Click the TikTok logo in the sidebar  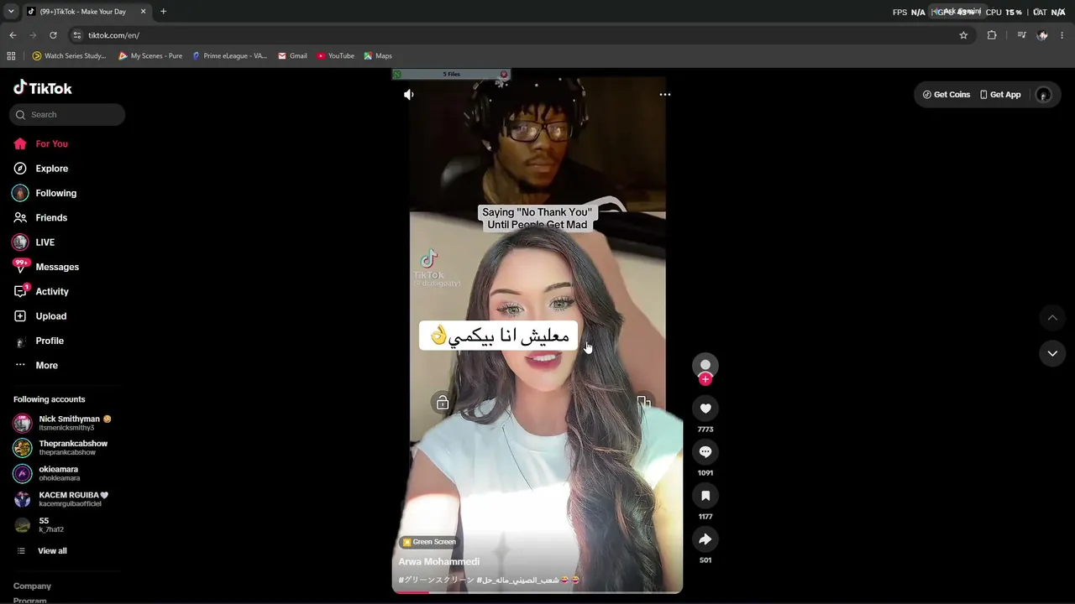click(x=43, y=88)
